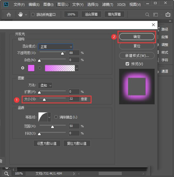Open the 通道 (Channels) panel
The height and width of the screenshot is (177, 174).
coord(165,71)
